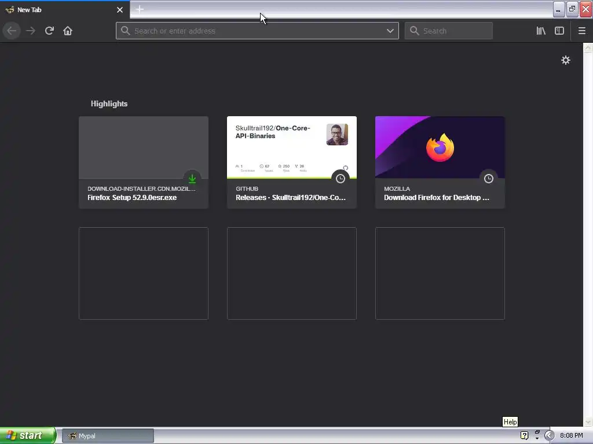Click the clock history icon on GitHub card
593x444 pixels.
(341, 179)
